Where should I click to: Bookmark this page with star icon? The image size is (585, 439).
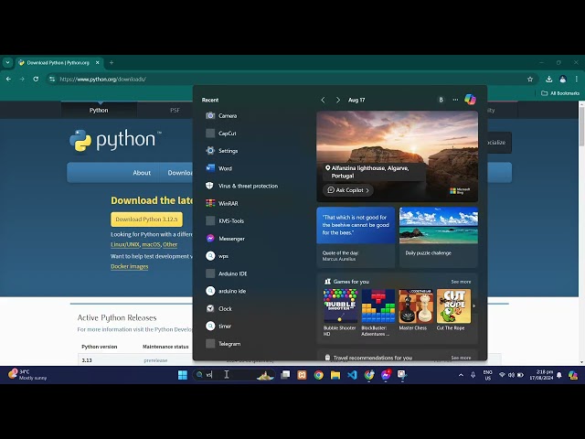coord(530,80)
